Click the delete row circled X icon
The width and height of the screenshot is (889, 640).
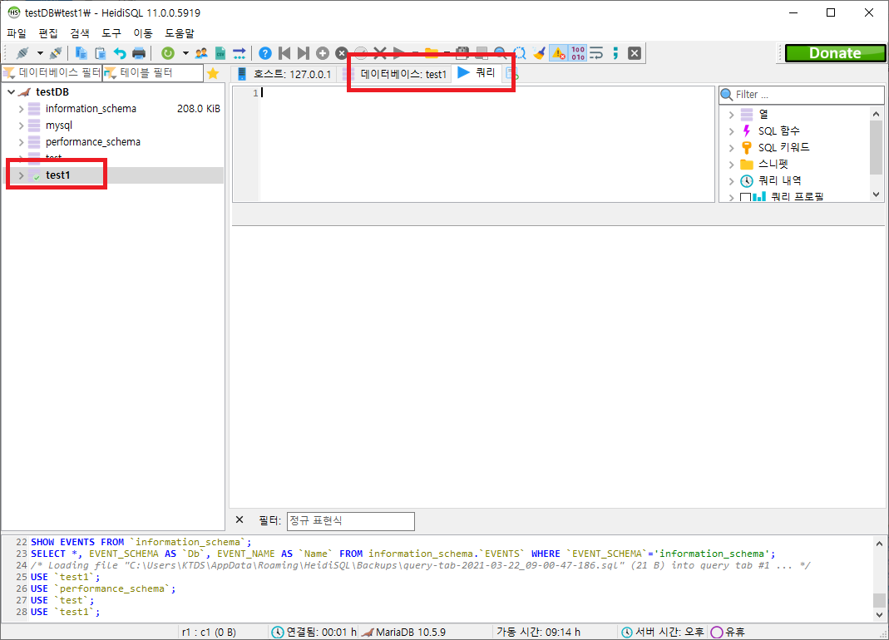tap(341, 53)
